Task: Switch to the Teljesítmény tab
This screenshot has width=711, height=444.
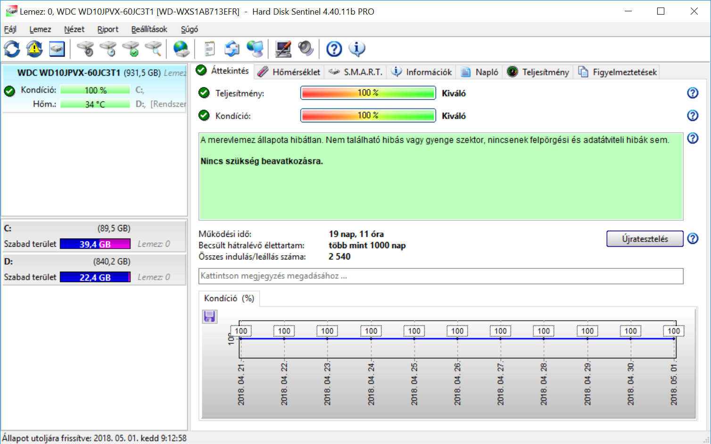Action: (x=537, y=72)
